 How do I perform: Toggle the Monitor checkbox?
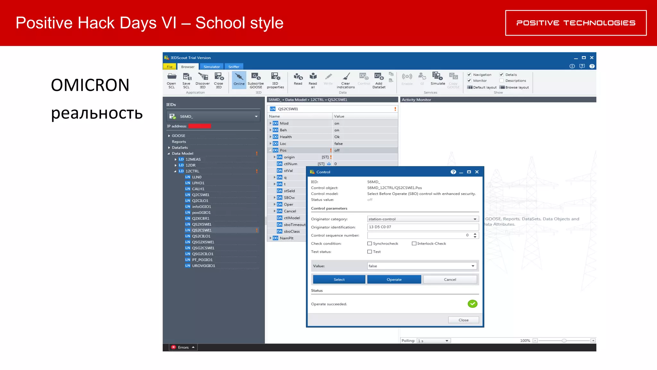click(469, 81)
